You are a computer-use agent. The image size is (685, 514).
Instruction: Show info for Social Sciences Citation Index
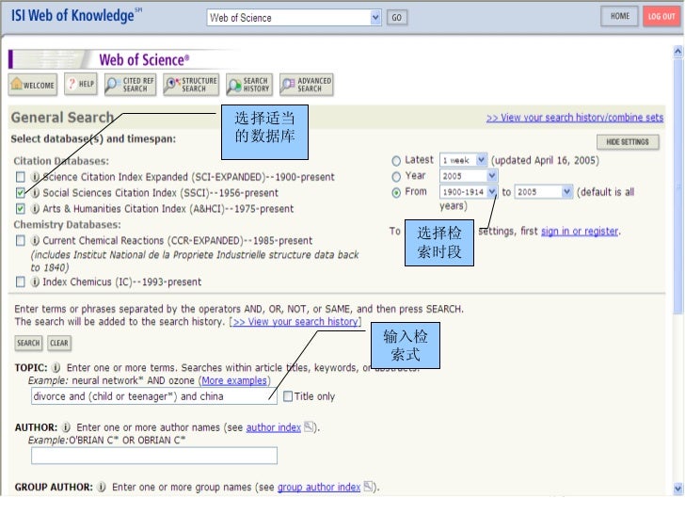click(x=35, y=193)
